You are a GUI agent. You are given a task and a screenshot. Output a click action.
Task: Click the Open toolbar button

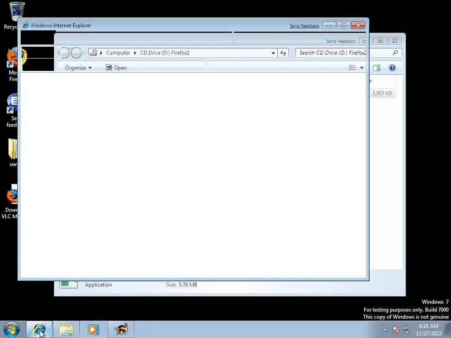coord(116,67)
